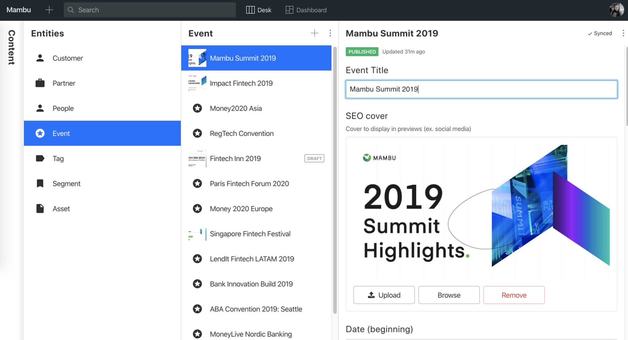Open Impact Fintech 2019 event
The image size is (628, 340).
(x=256, y=83)
